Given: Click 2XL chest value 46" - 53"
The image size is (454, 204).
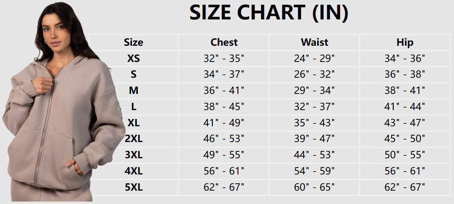Looking at the screenshot, I should [224, 139].
